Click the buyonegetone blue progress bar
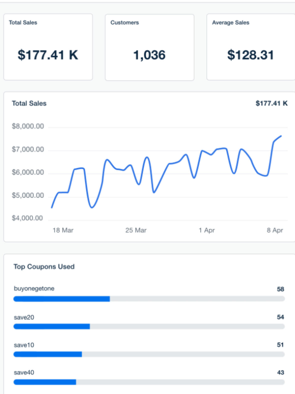Screen dimensions: 295x394 (62, 299)
